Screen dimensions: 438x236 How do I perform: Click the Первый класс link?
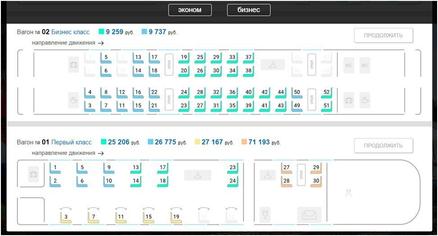pos(72,142)
